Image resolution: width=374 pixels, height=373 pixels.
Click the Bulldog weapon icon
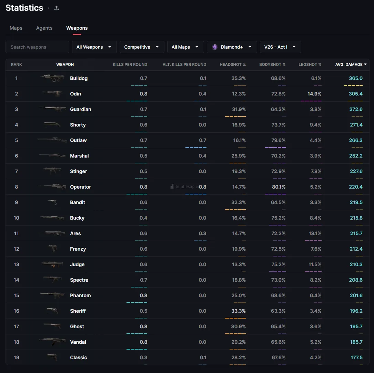click(52, 78)
